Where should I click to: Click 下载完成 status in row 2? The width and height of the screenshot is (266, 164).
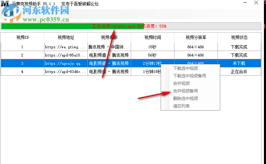[239, 55]
